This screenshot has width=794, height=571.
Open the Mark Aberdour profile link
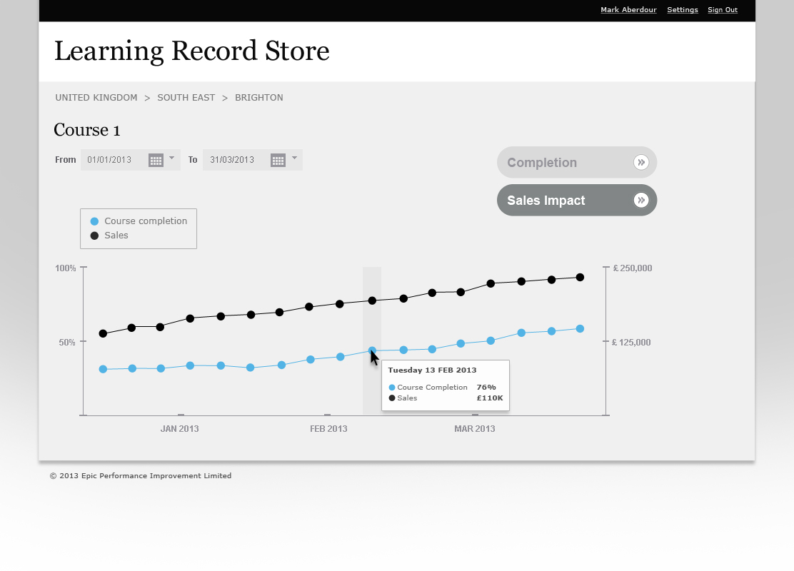click(x=628, y=10)
